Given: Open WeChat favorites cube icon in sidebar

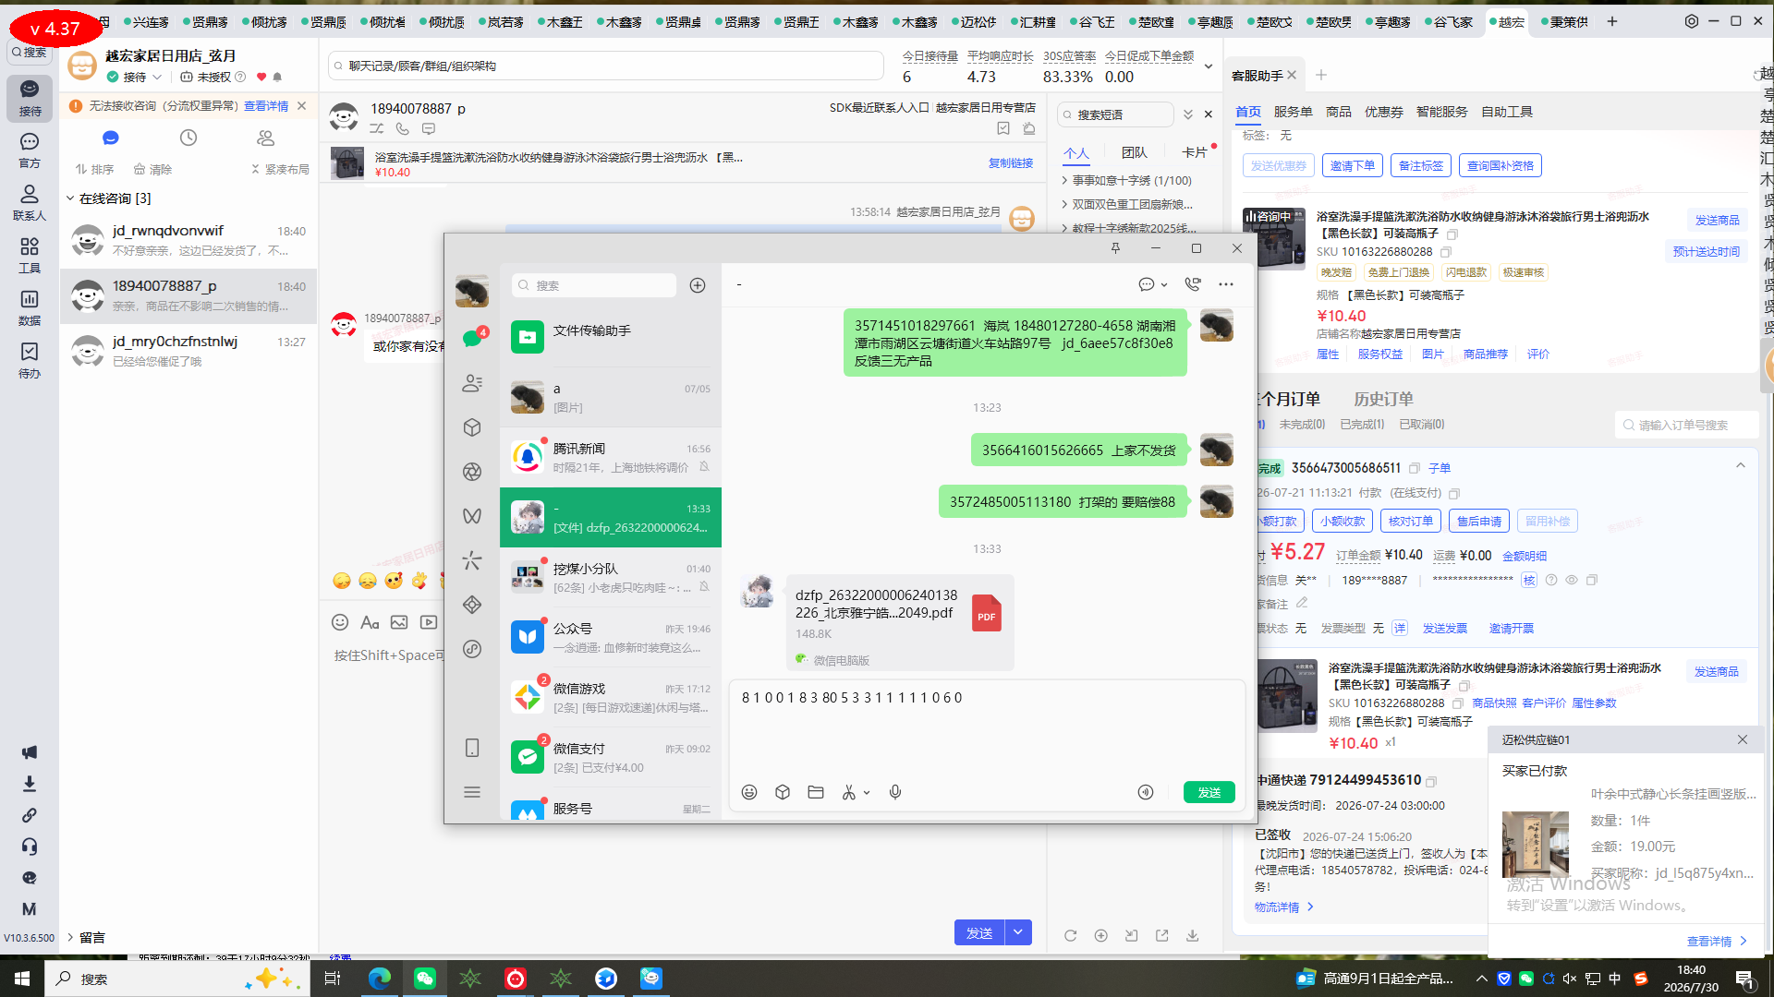Looking at the screenshot, I should (472, 427).
